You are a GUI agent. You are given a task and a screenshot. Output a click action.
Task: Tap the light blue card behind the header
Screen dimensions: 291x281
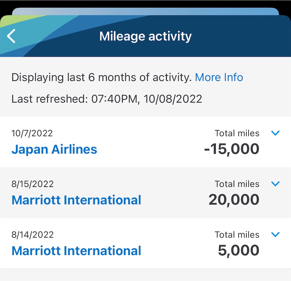point(145,11)
